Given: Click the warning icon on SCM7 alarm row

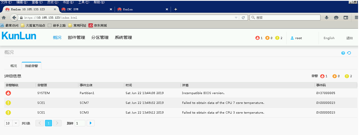Looking at the screenshot, I should point(8,103).
